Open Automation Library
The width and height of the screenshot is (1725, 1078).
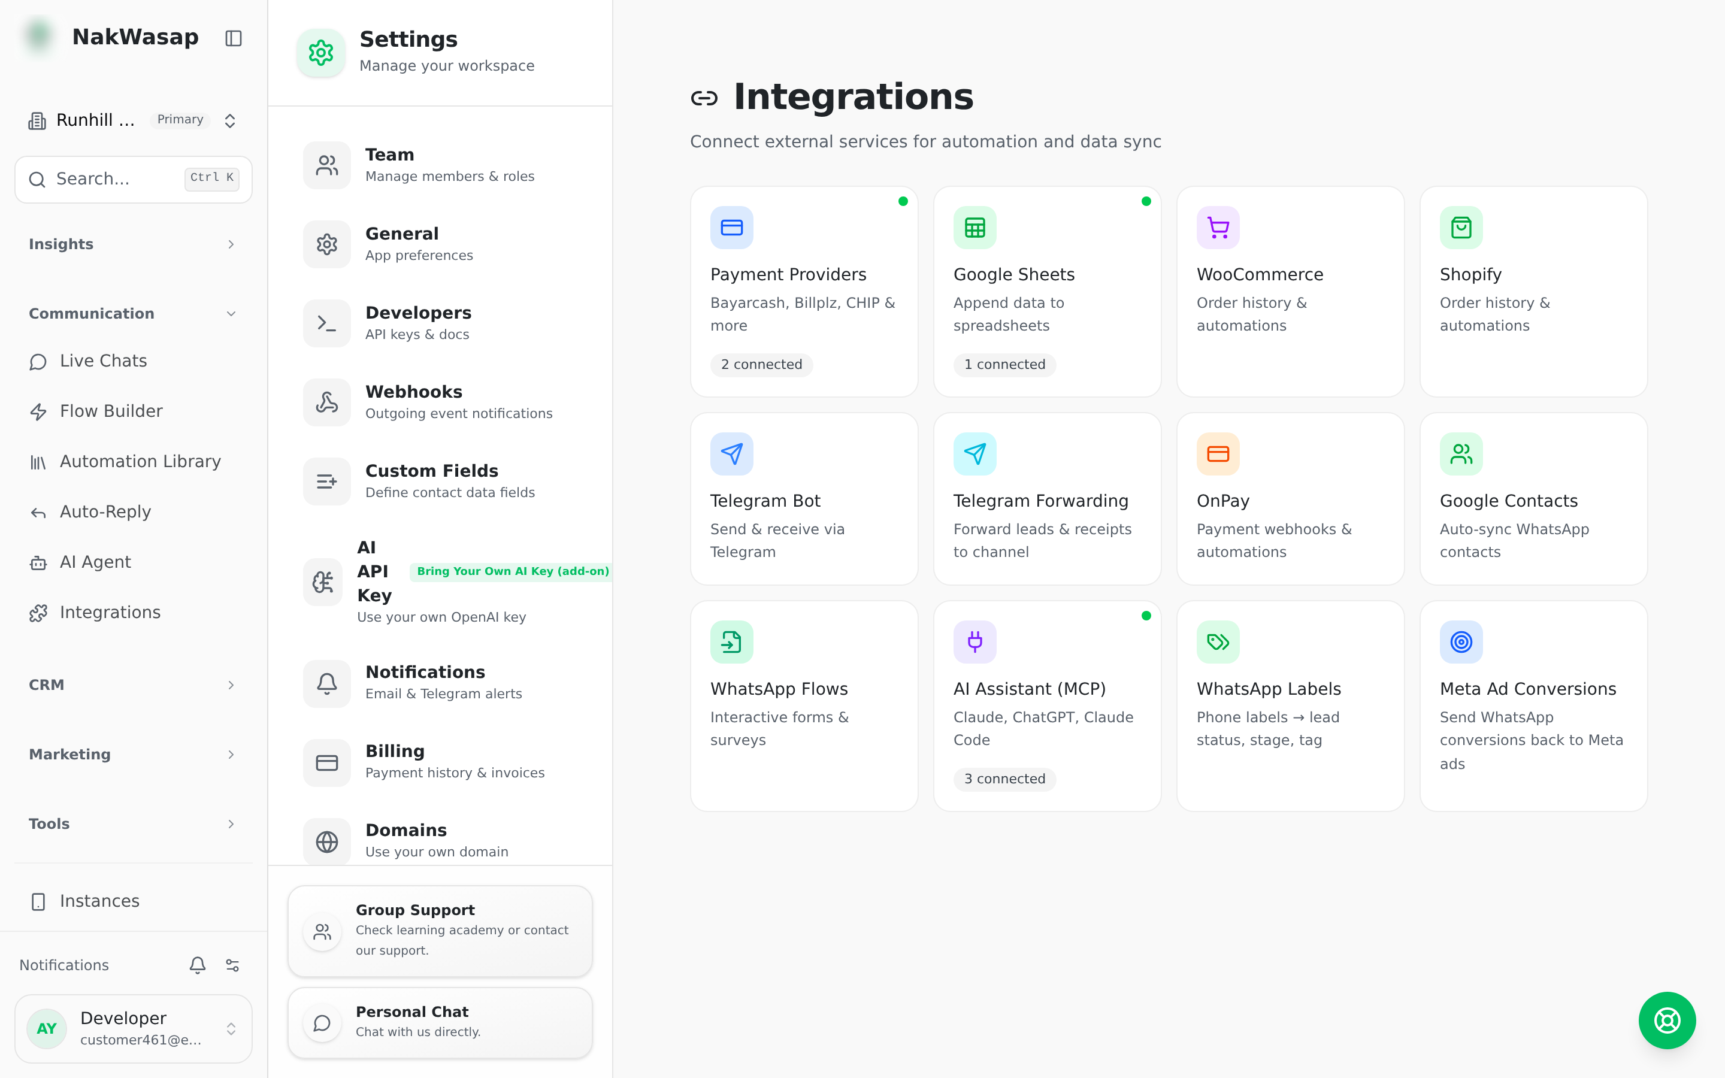click(134, 461)
